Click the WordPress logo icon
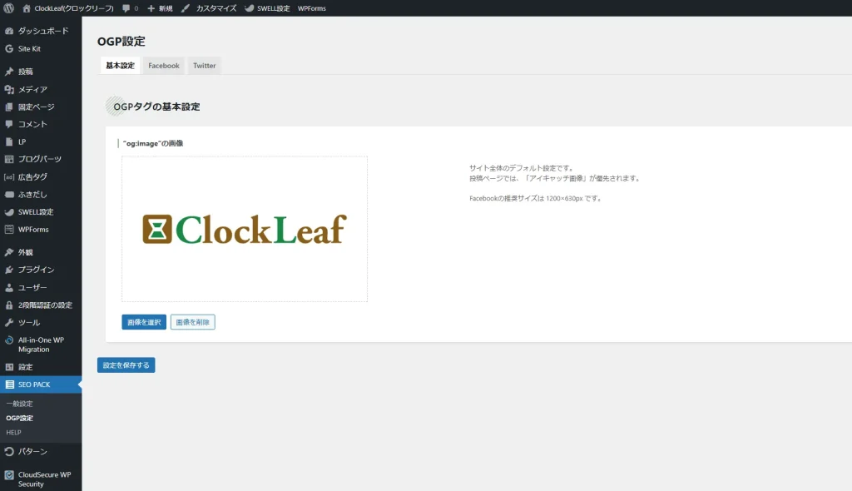 8,7
